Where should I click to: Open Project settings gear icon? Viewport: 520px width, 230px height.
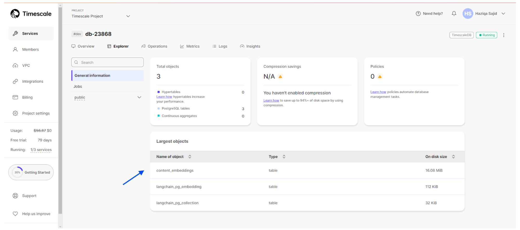(x=15, y=113)
